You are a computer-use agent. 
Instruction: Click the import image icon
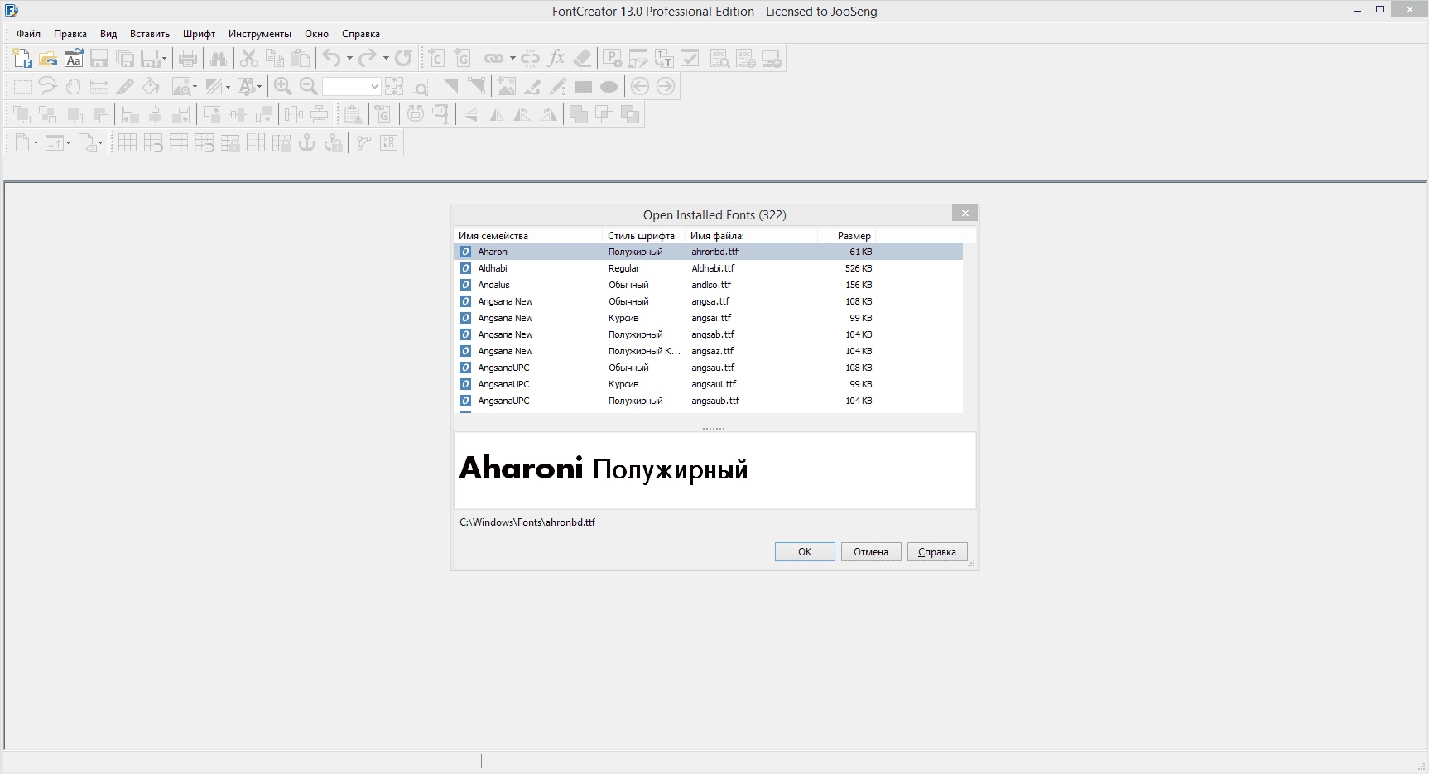[507, 86]
